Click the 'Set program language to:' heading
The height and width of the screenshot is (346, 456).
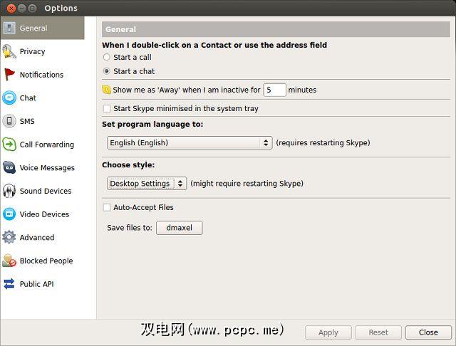click(152, 125)
